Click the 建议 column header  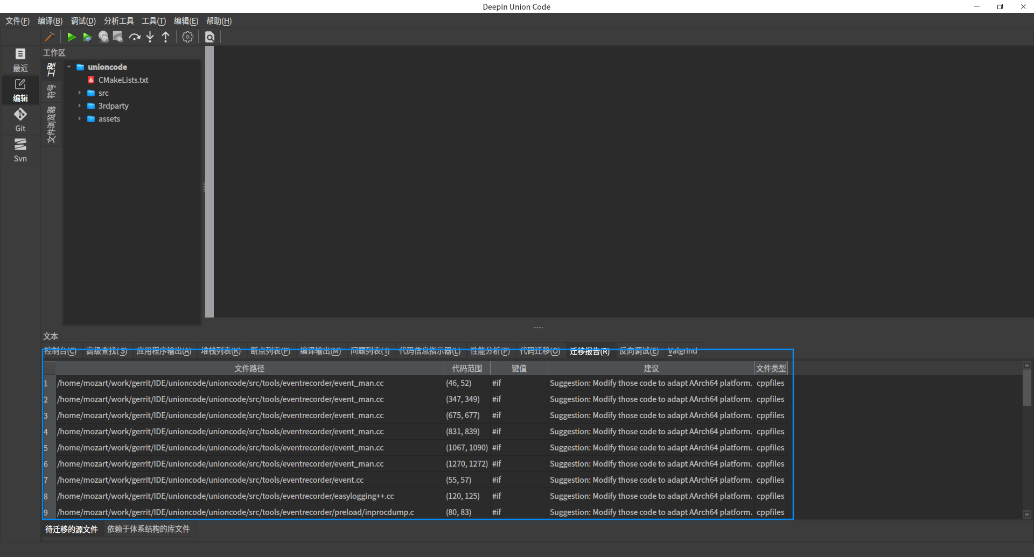[651, 368]
